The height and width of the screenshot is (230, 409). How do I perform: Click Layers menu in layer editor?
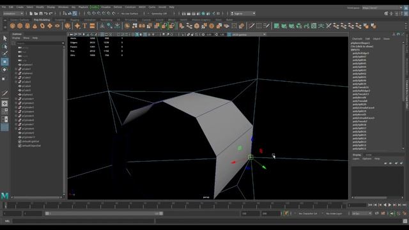[x=356, y=158]
